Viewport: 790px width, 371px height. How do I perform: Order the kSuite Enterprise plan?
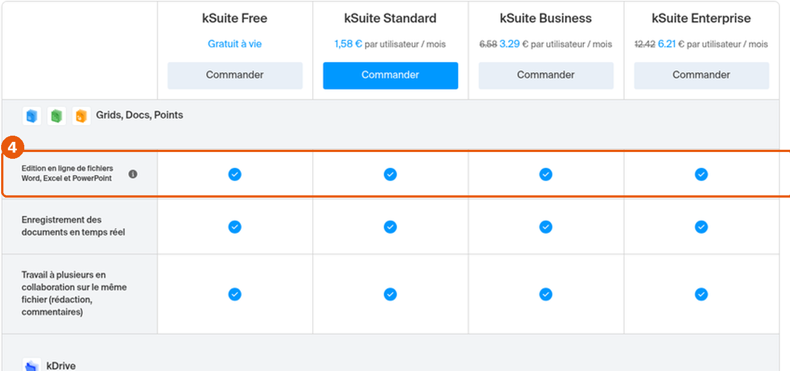point(701,75)
